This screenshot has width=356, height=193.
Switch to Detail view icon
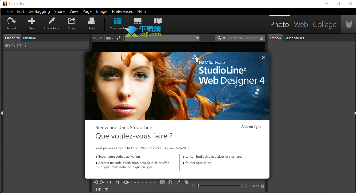click(x=138, y=21)
